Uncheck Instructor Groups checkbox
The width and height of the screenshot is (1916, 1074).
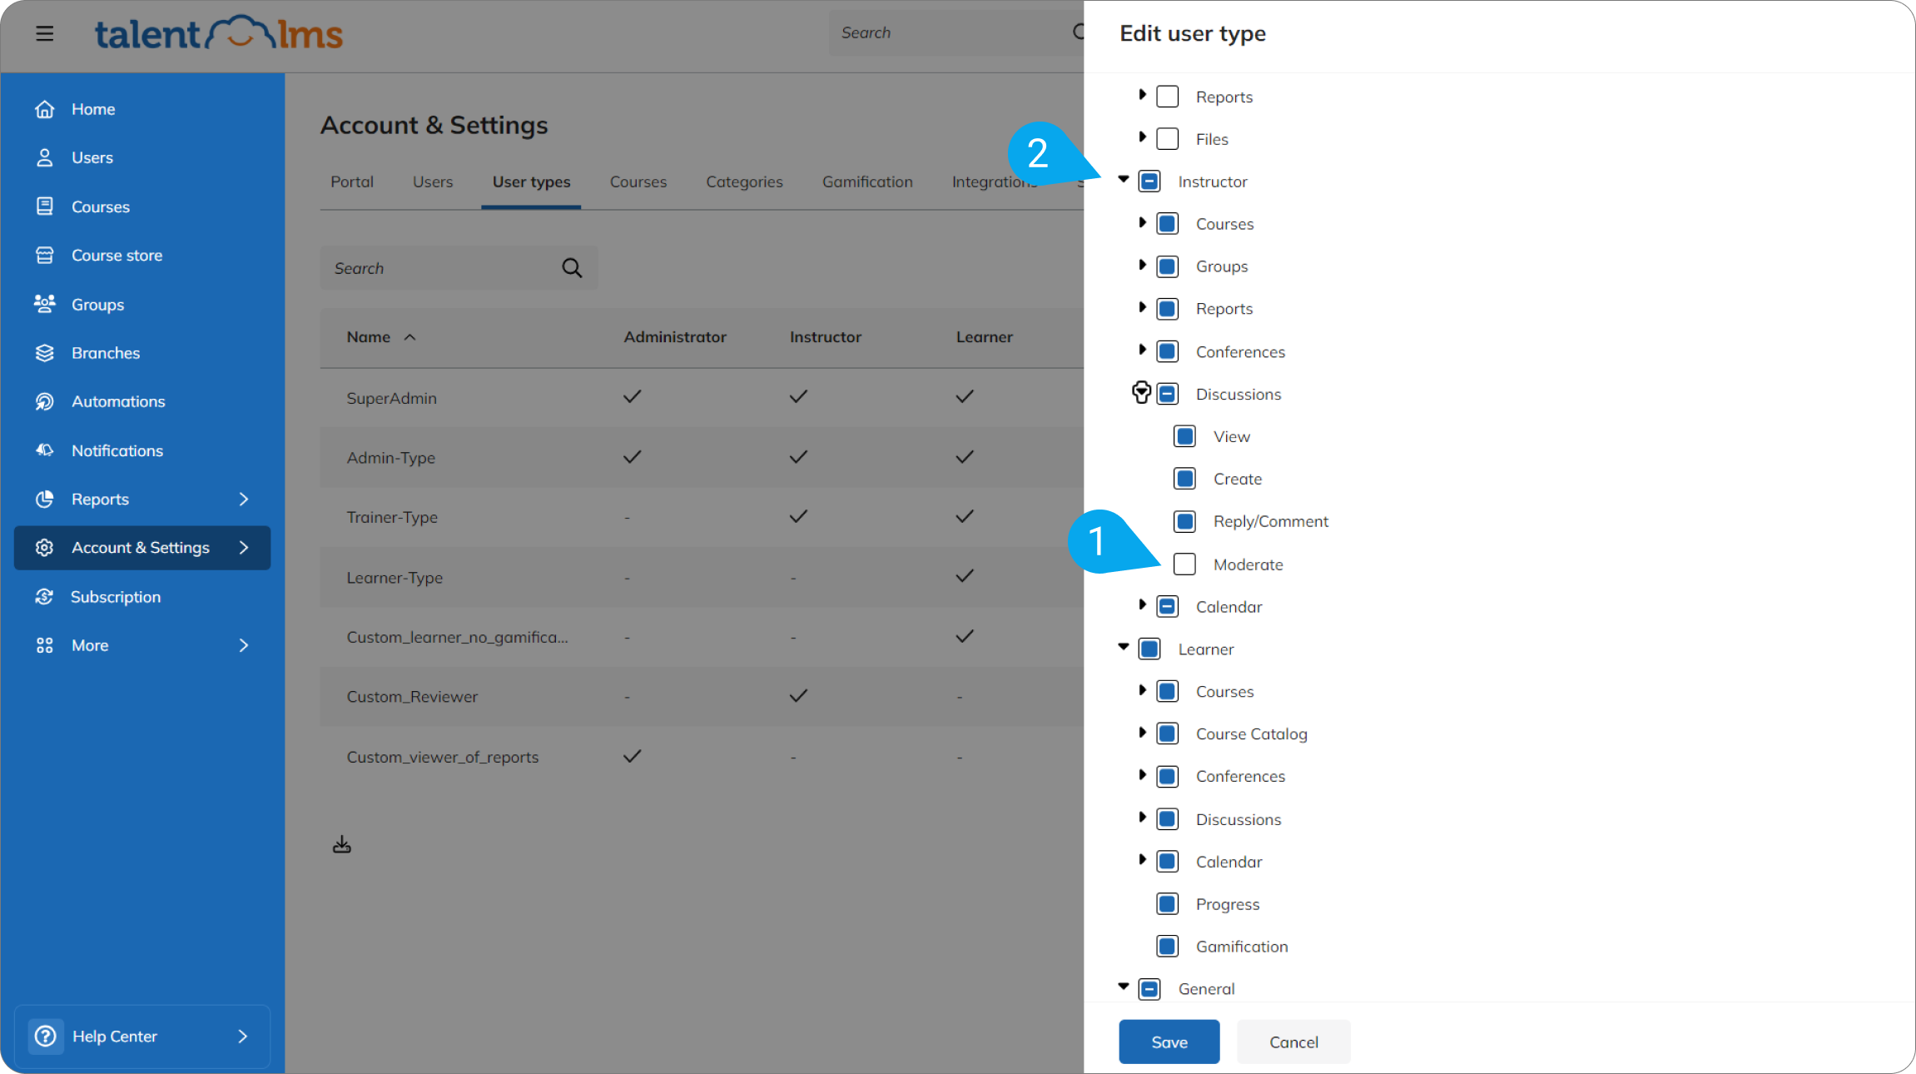tap(1168, 266)
